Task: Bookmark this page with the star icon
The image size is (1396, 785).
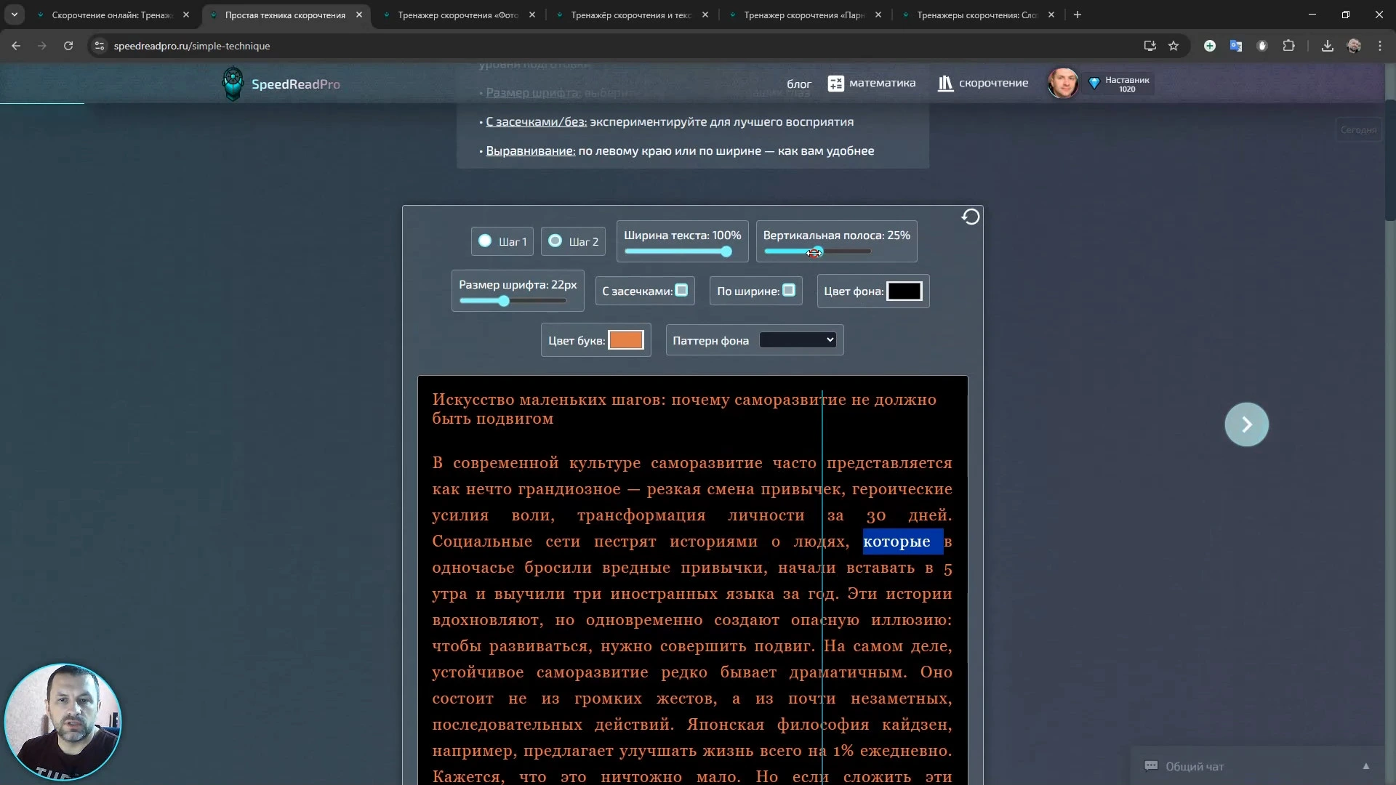Action: (1174, 46)
